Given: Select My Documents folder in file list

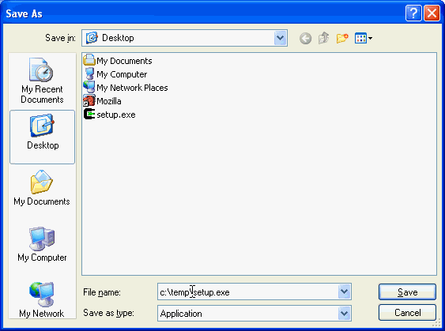Looking at the screenshot, I should (118, 60).
